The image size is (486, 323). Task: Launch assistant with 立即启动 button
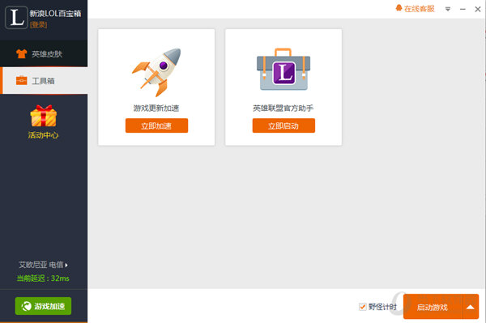pos(283,125)
